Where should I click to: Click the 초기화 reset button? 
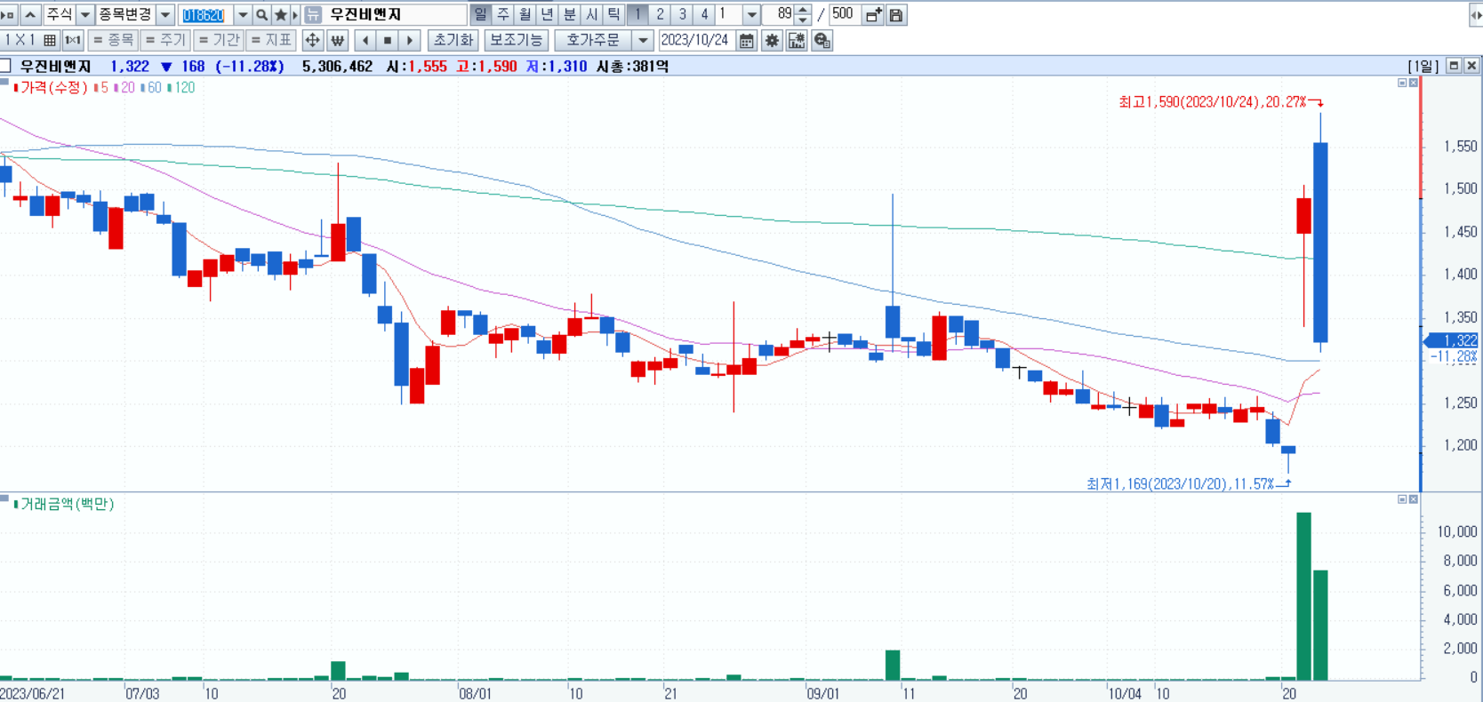pyautogui.click(x=453, y=40)
